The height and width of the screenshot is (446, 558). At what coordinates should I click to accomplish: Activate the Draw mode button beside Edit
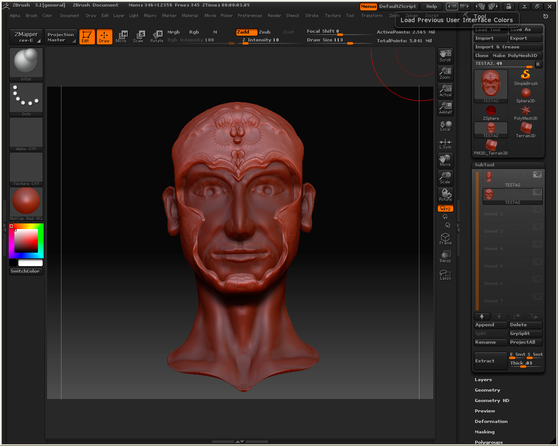click(x=104, y=37)
